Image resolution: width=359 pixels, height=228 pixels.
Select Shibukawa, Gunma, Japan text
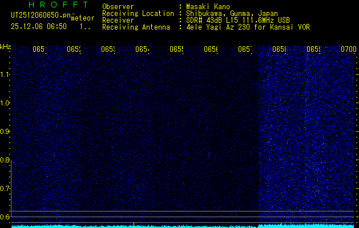coord(232,14)
